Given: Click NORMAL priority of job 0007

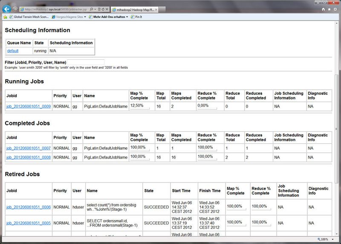Looking at the screenshot, I should coord(61,148).
